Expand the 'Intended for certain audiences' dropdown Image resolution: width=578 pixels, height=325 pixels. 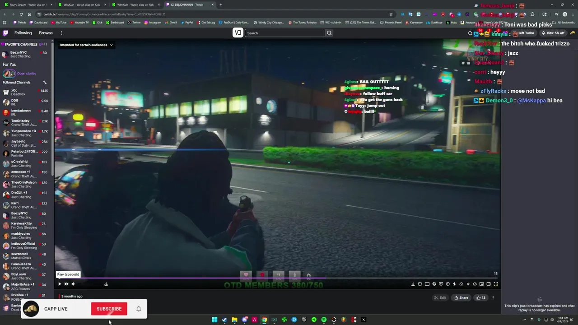click(86, 45)
